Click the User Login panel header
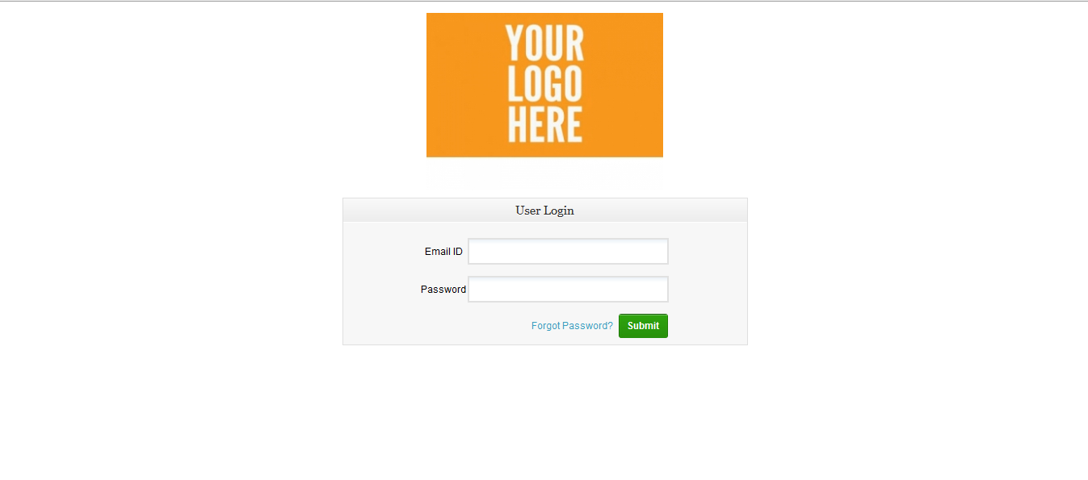 545,210
